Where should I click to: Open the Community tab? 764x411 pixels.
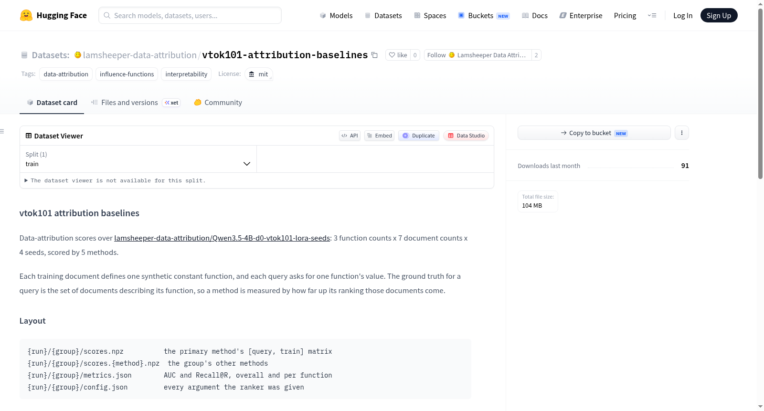[218, 103]
